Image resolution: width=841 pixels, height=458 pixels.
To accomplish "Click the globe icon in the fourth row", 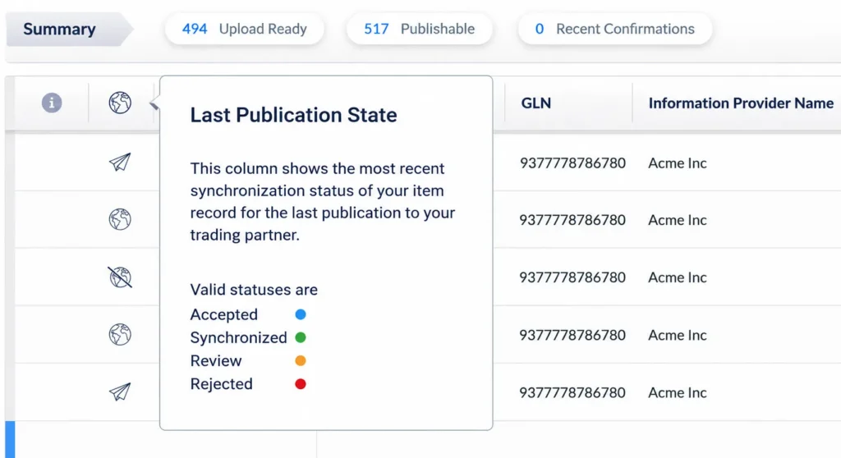I will click(120, 335).
